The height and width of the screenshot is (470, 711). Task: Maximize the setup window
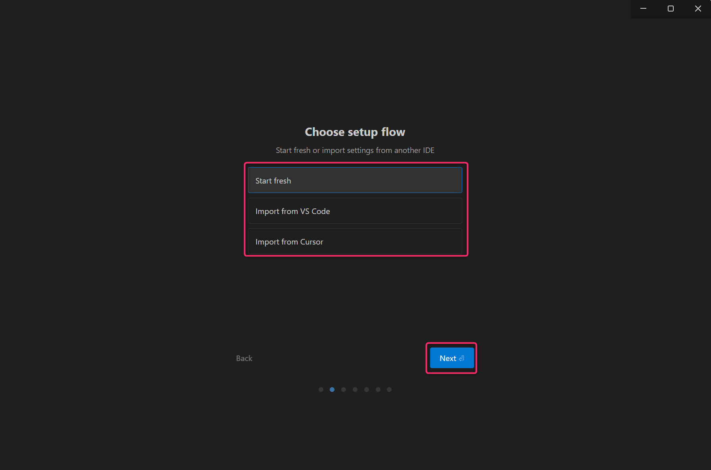[671, 9]
